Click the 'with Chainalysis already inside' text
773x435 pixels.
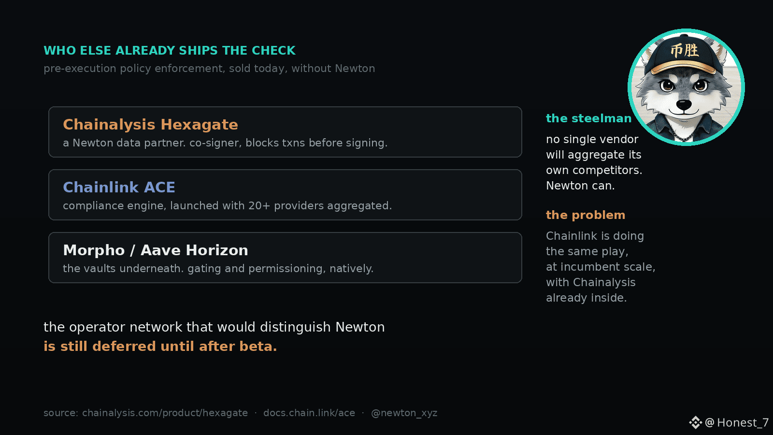click(x=590, y=290)
